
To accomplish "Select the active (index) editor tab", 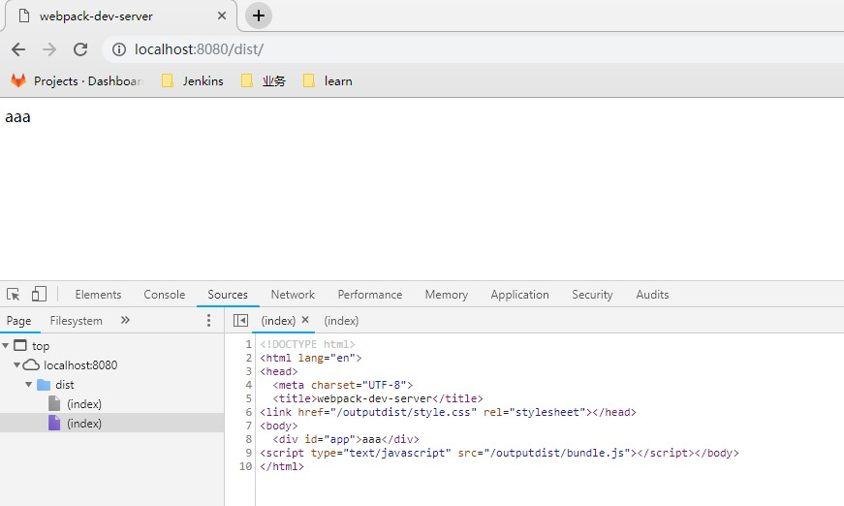I will [278, 321].
